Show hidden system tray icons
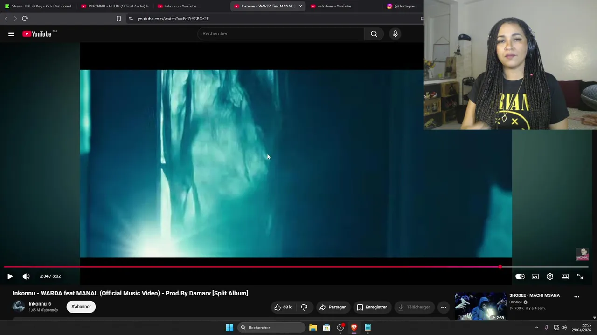 [x=536, y=328]
